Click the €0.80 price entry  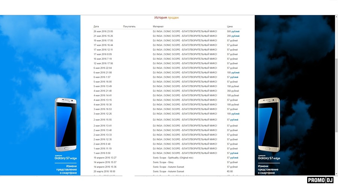[x=230, y=171]
